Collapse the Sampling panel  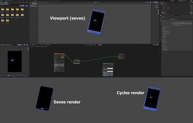coord(164,21)
